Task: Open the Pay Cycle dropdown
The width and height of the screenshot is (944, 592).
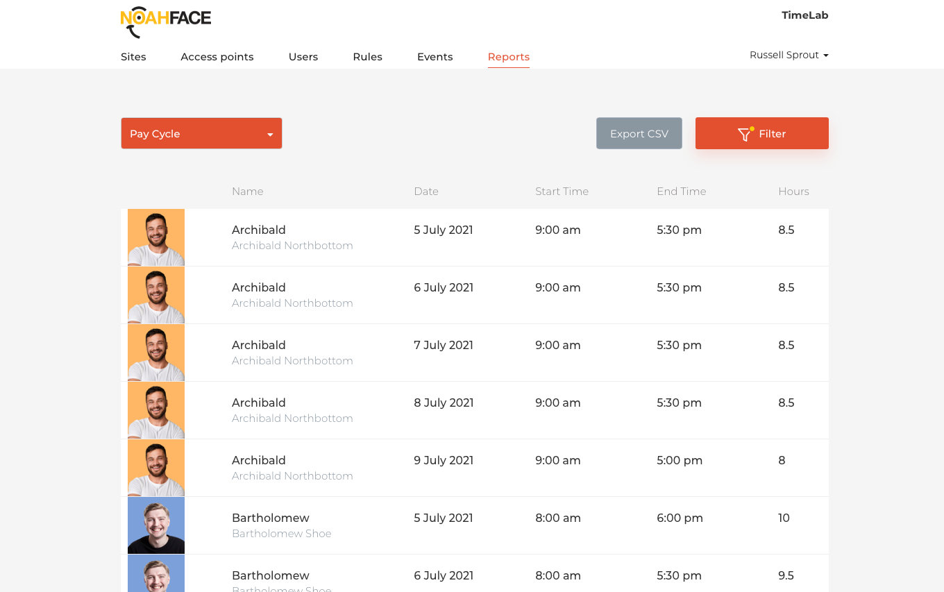Action: pos(201,133)
